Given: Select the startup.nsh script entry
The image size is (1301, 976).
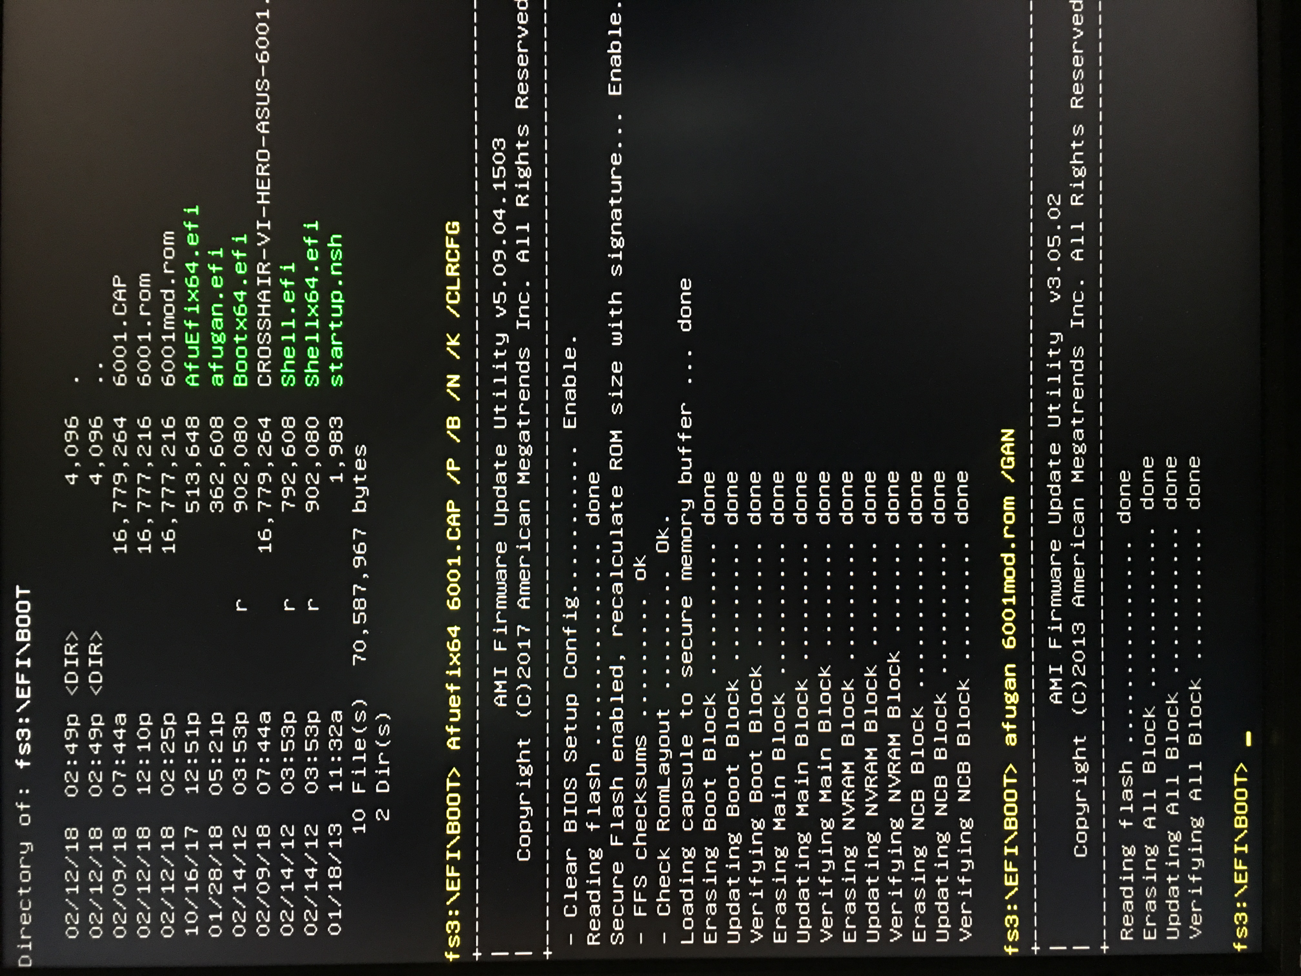Looking at the screenshot, I should pyautogui.click(x=335, y=310).
